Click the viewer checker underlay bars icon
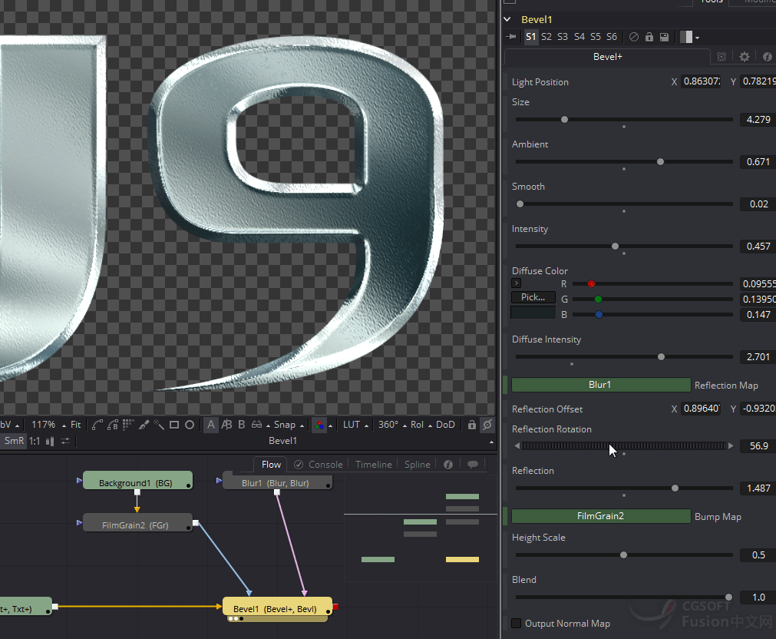776x639 pixels. (49, 441)
